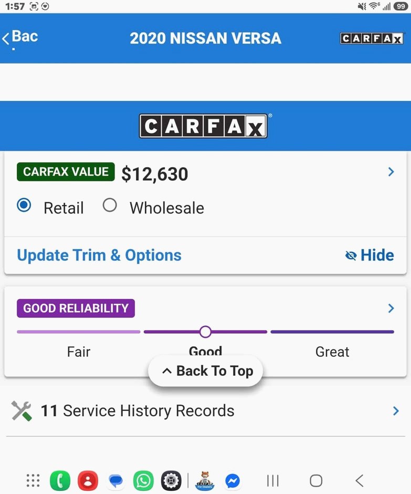
Task: Open the recent apps navigation button
Action: pyautogui.click(x=272, y=481)
